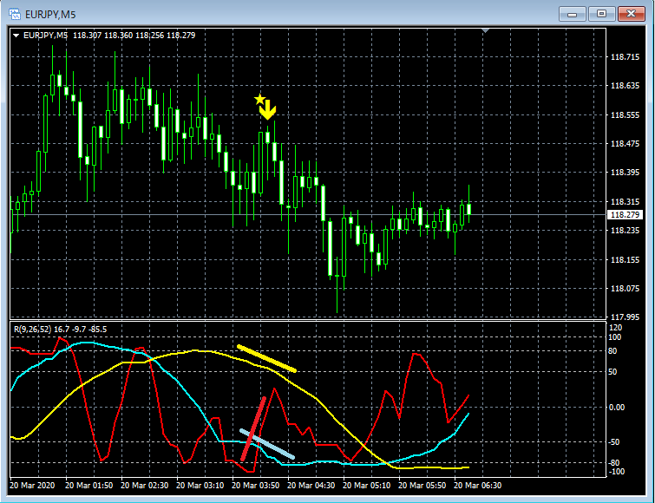The image size is (655, 503).
Task: Select the thick yellow trendline in indicator
Action: coord(267,358)
